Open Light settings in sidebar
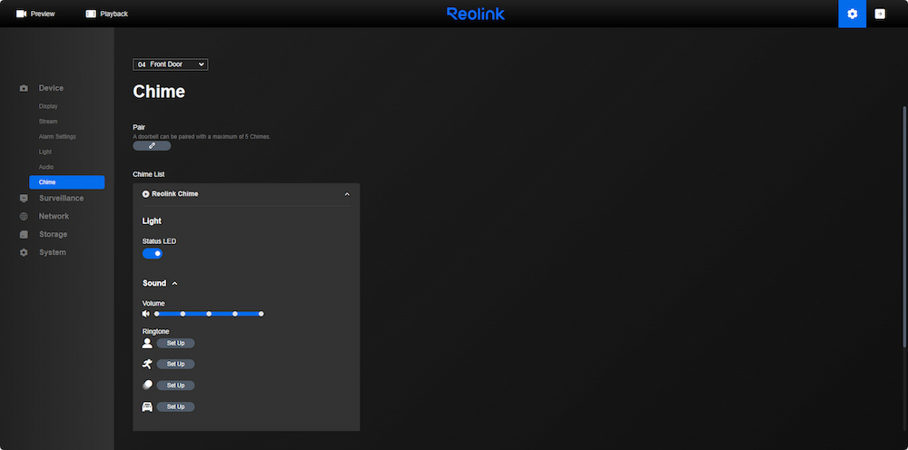908x450 pixels. coord(45,152)
